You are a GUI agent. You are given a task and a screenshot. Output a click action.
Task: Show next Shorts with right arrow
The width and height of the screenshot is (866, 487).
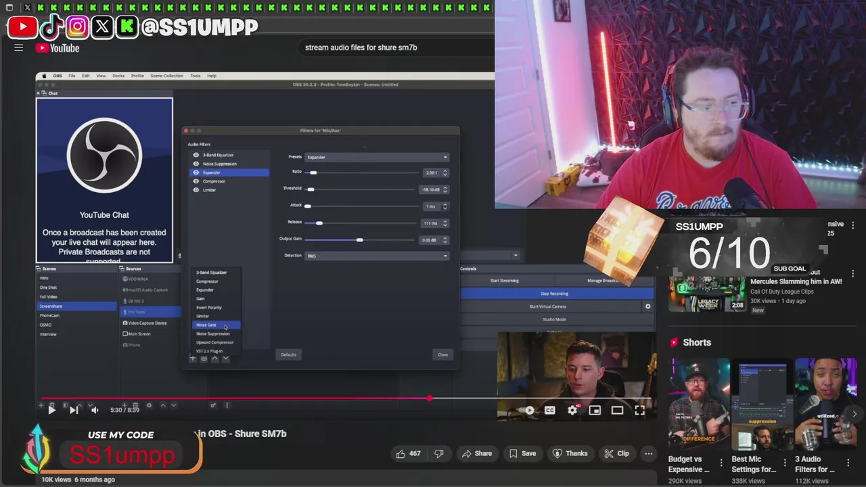(x=854, y=414)
